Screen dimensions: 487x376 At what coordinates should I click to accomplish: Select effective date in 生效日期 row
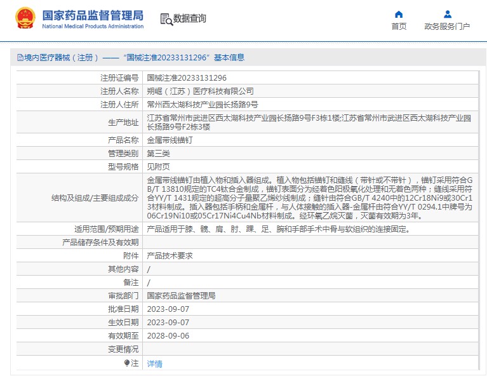[x=168, y=323]
